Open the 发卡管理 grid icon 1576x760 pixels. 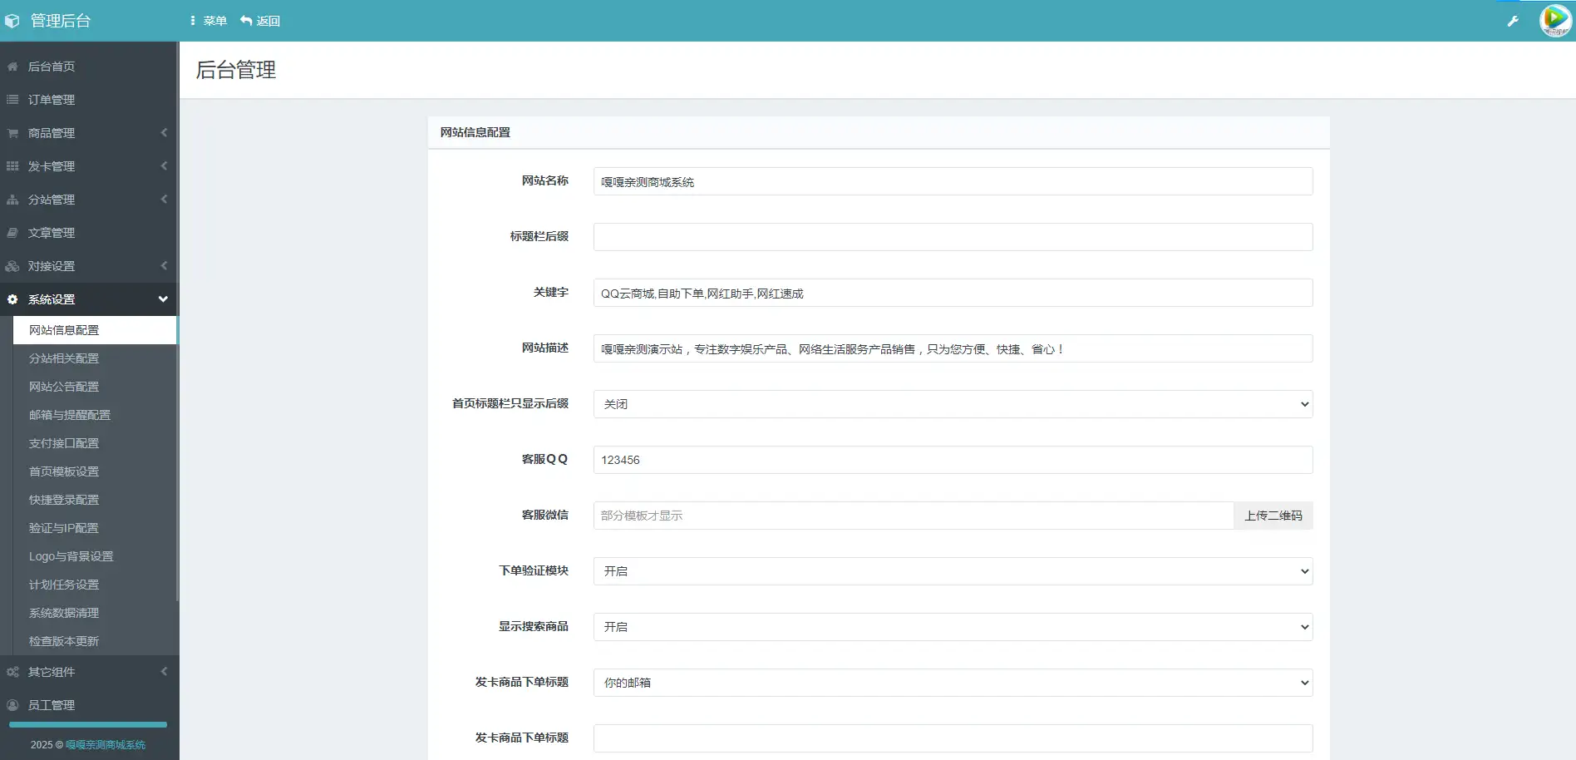pos(12,166)
